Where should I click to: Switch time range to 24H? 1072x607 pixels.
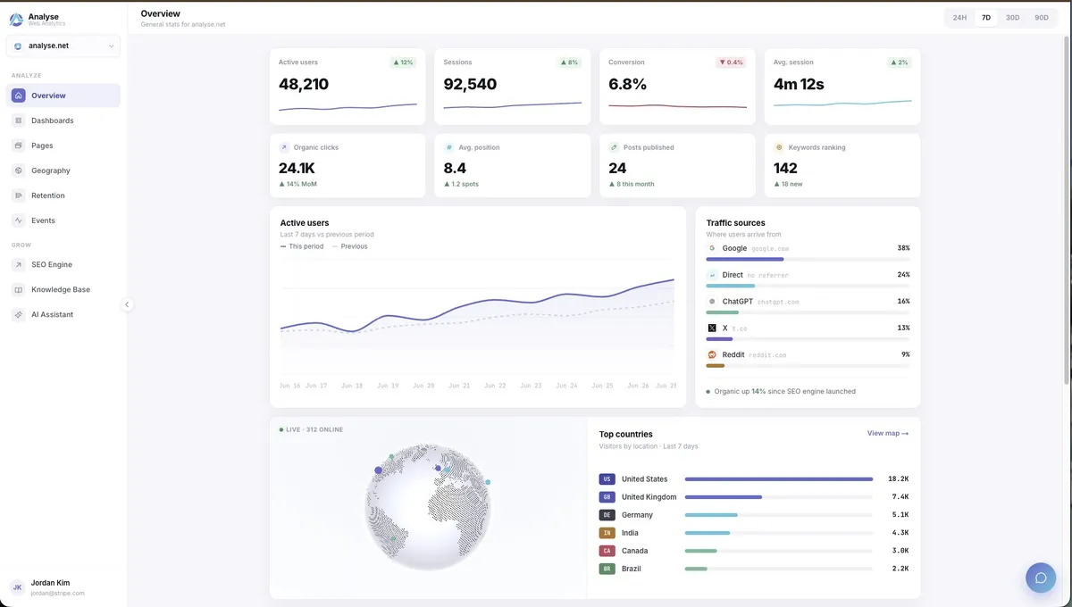click(x=959, y=18)
